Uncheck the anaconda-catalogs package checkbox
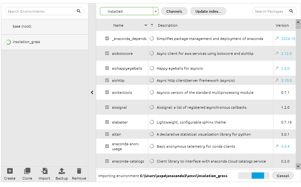The height and width of the screenshot is (187, 301). [x=107, y=161]
